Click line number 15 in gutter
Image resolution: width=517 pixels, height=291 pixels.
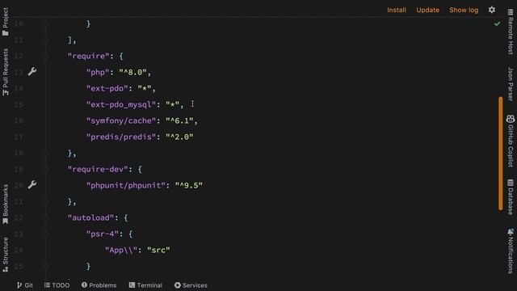[x=19, y=104]
